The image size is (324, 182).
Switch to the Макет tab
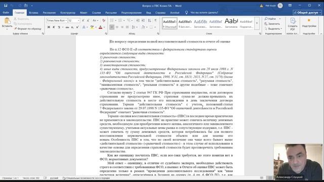coord(84,13)
